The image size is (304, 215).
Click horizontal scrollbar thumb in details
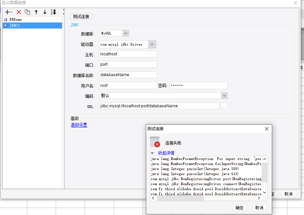click(x=180, y=198)
